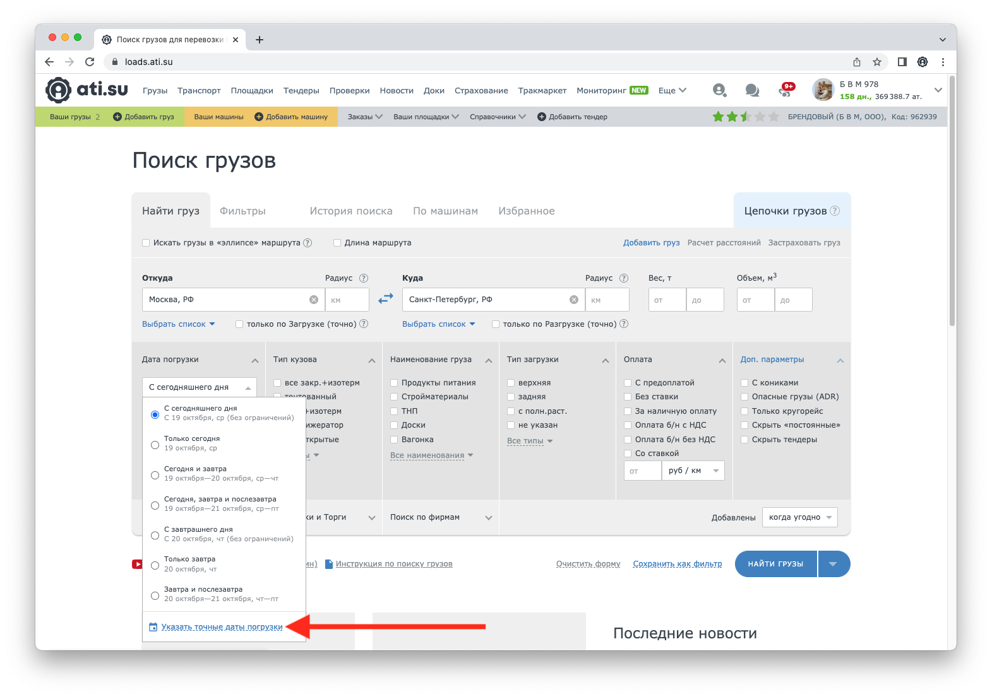Open the chat messages icon
Image resolution: width=992 pixels, height=697 pixels.
coord(752,90)
